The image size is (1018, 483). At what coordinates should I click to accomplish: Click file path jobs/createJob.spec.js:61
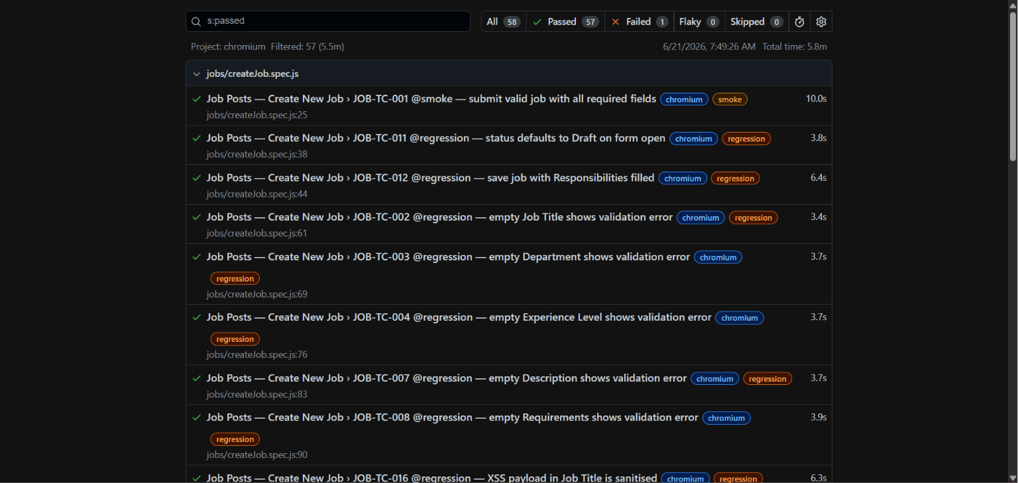point(256,233)
